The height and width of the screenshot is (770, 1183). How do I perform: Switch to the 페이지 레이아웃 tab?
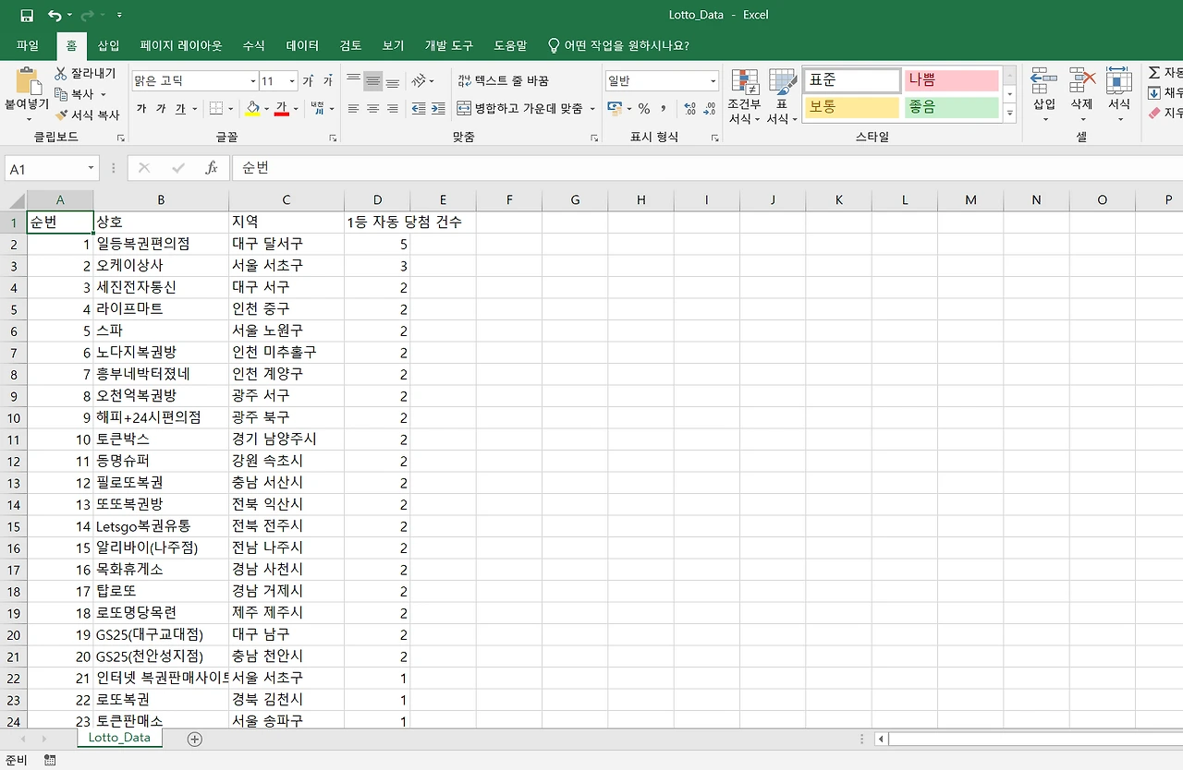(181, 45)
